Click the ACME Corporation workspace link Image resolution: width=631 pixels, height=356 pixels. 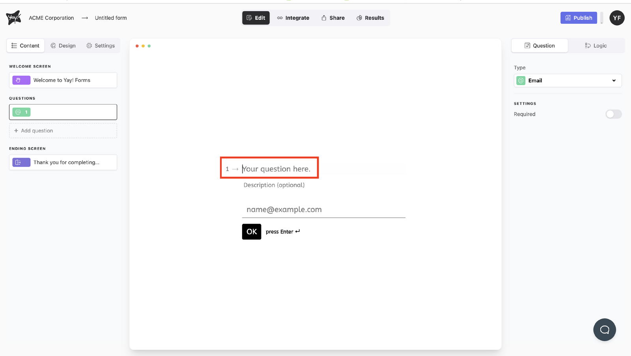click(x=51, y=18)
